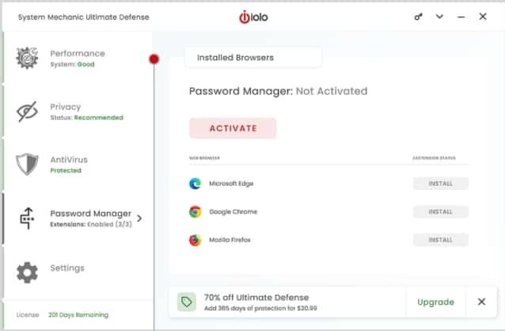Click the 'Protected' antivirus status text
505x331 pixels.
66,170
